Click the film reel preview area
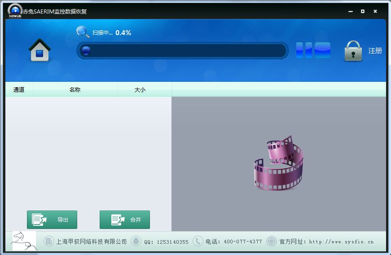391x255 pixels. tap(278, 163)
